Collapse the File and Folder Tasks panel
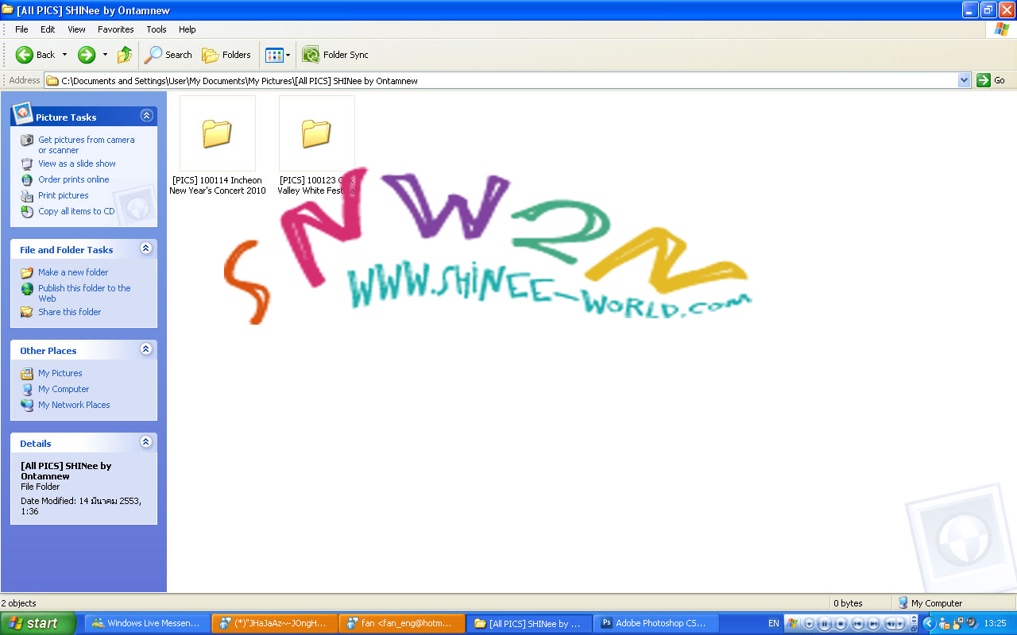Screen dimensions: 1017x635 click(146, 248)
